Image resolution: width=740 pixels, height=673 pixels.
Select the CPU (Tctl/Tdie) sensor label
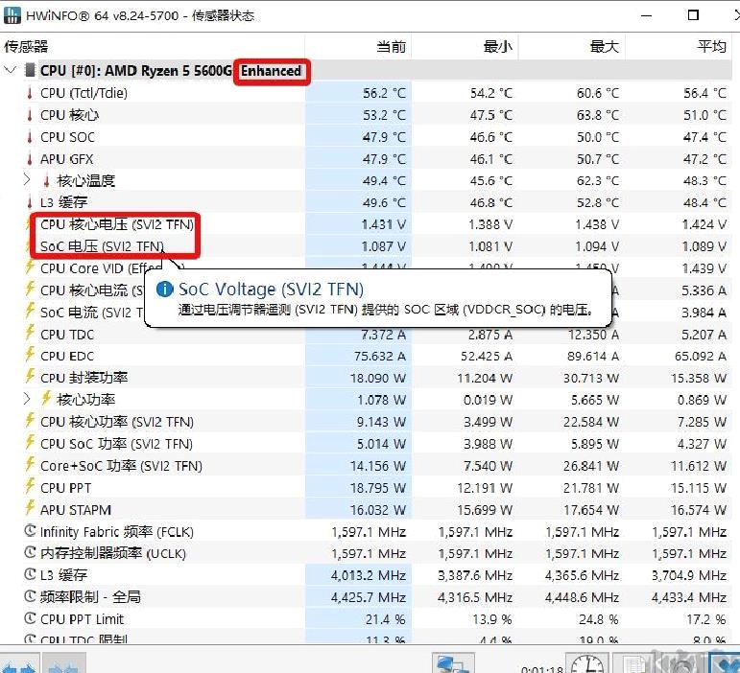pos(84,93)
